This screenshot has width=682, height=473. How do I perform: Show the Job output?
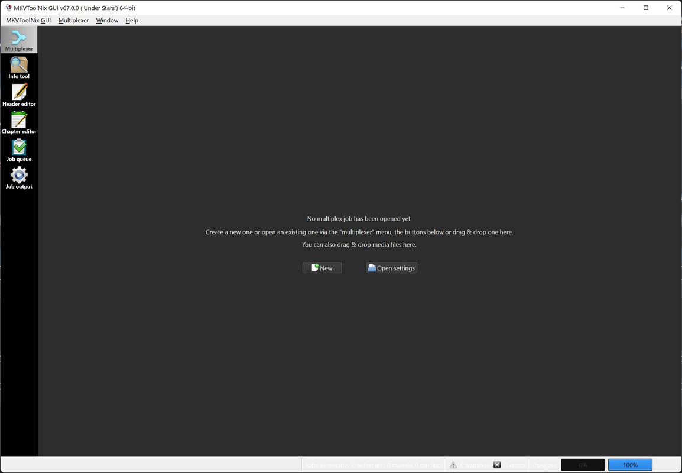pos(19,178)
